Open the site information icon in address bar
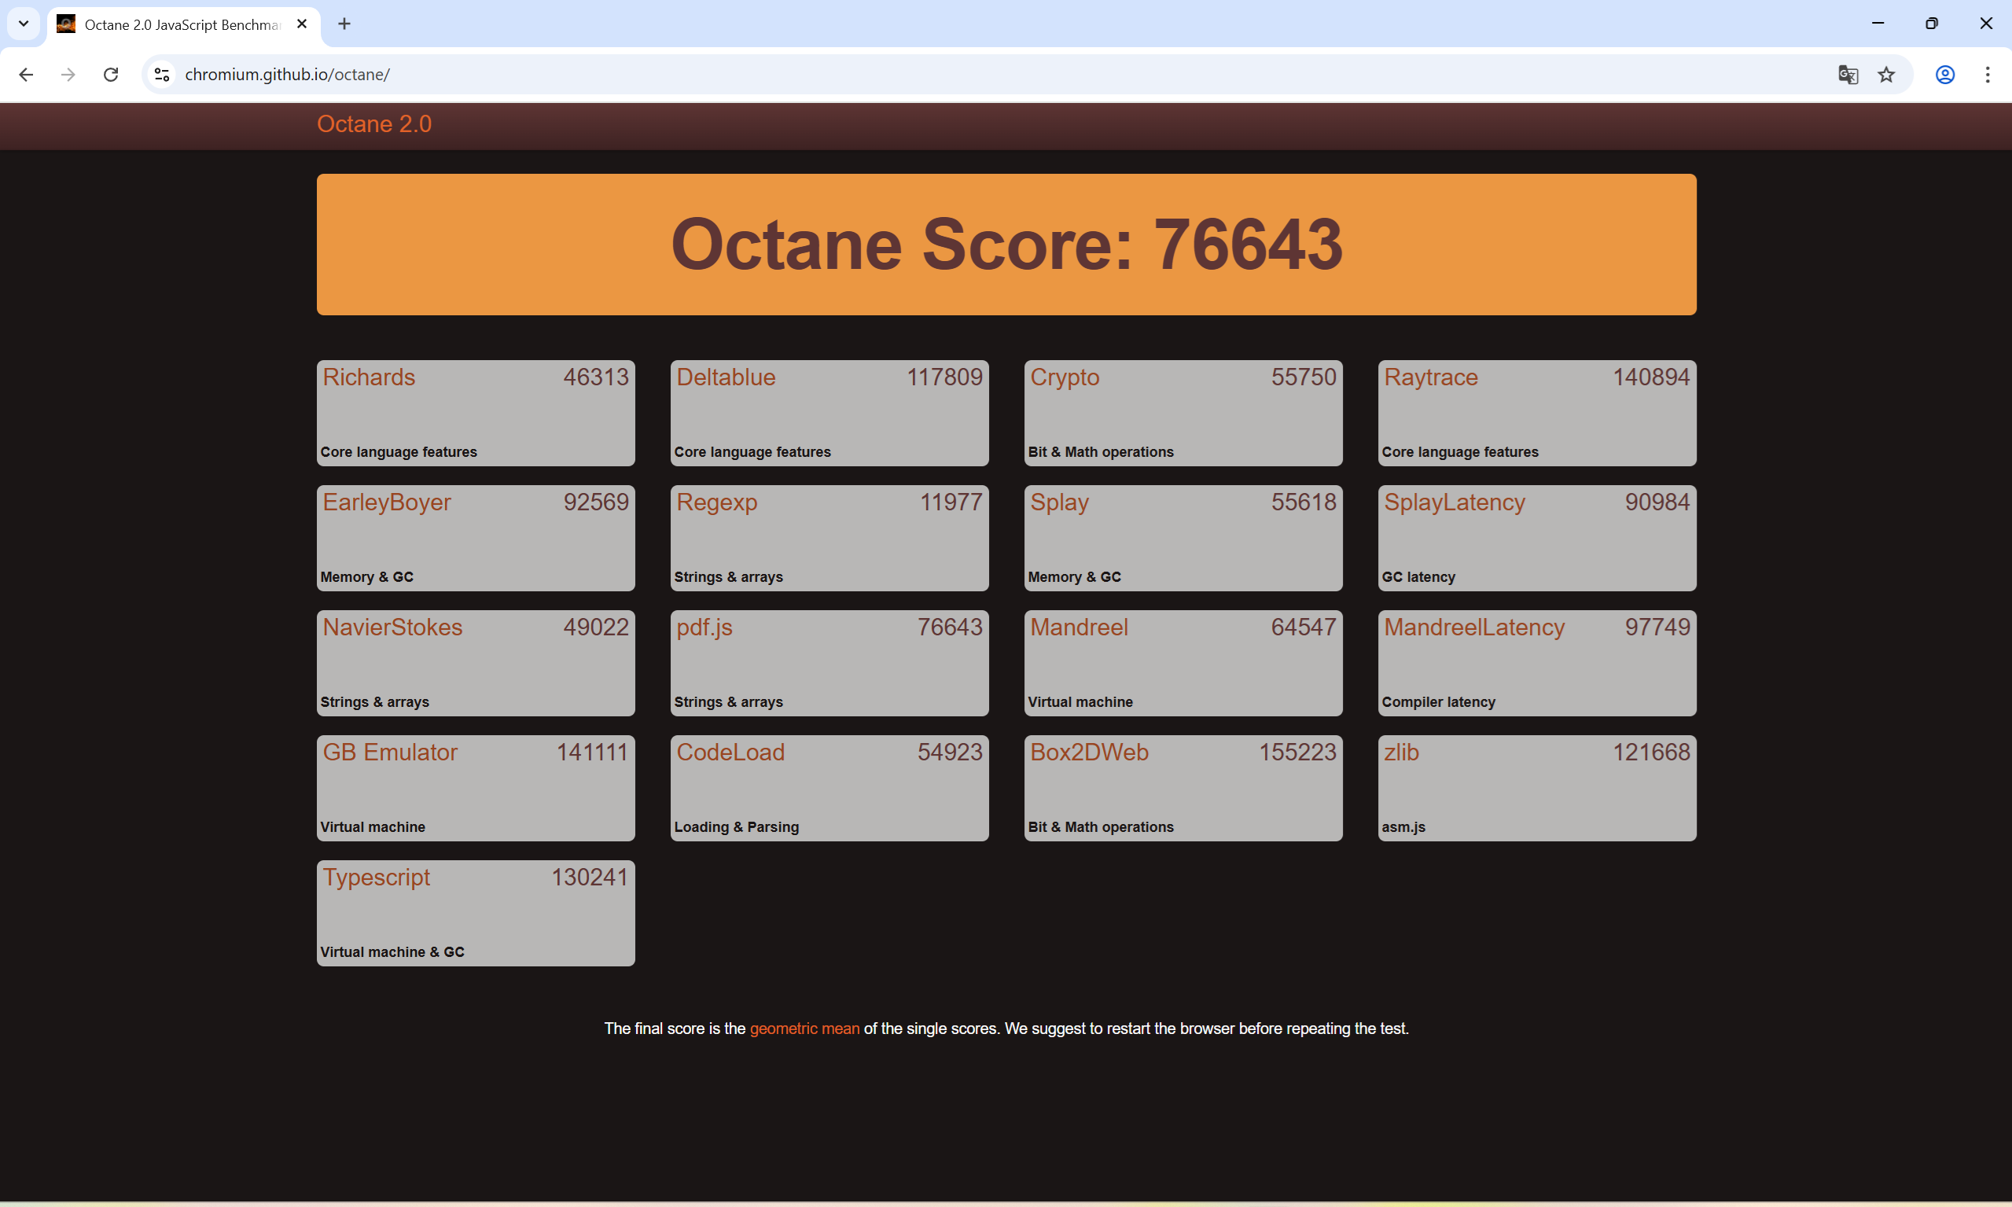This screenshot has height=1207, width=2012. [x=162, y=75]
